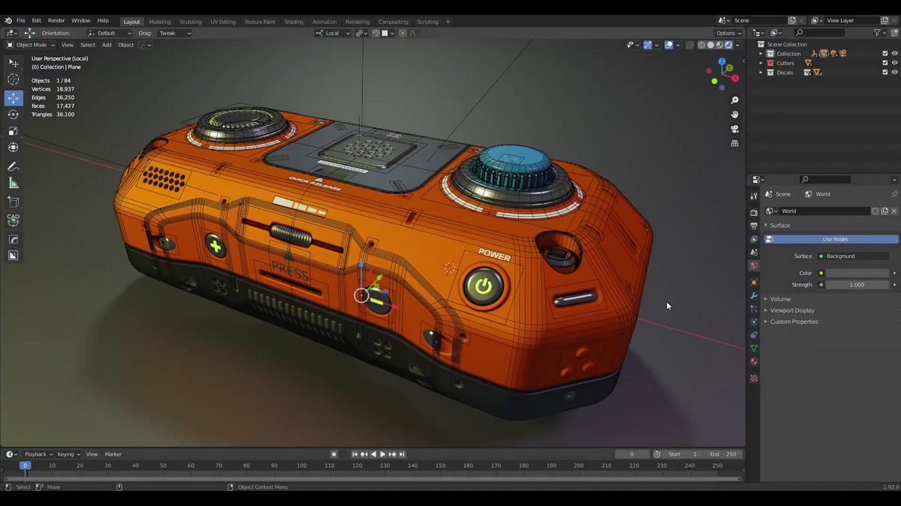
Task: Click the timeline Marker button
Action: [x=113, y=454]
